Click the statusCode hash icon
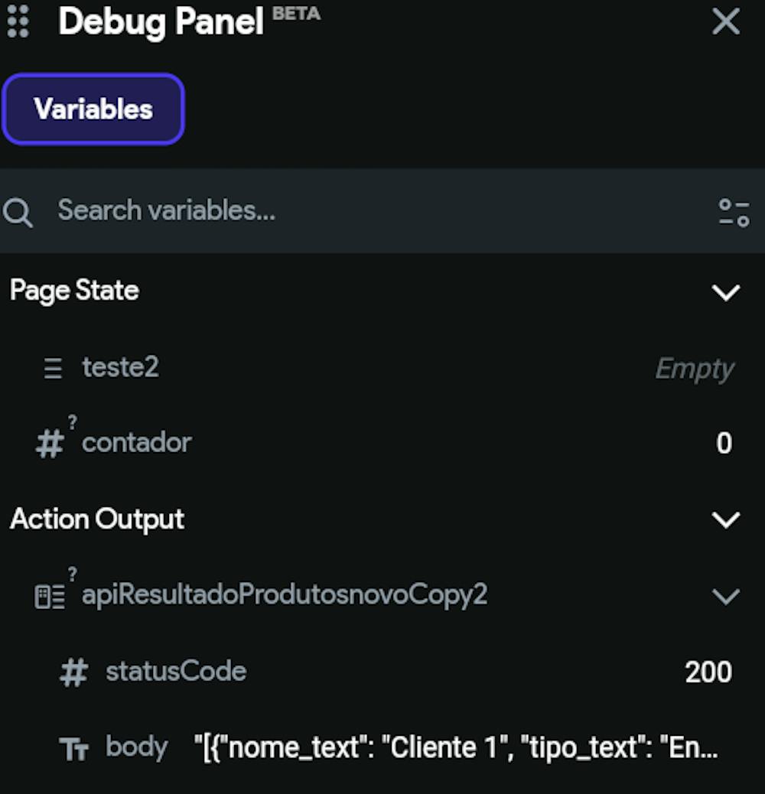The height and width of the screenshot is (794, 765). pos(73,673)
